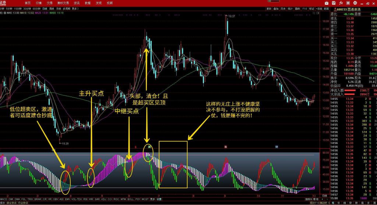Click the F10 company info button
377x205 pixels.
[x=304, y=8]
